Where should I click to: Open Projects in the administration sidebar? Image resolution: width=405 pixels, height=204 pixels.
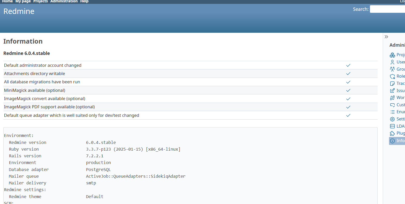click(397, 55)
